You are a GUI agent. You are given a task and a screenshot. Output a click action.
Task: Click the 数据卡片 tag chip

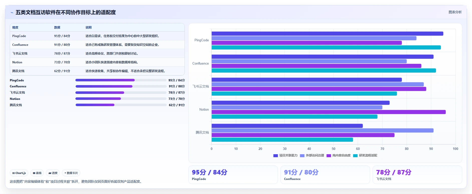point(71,173)
